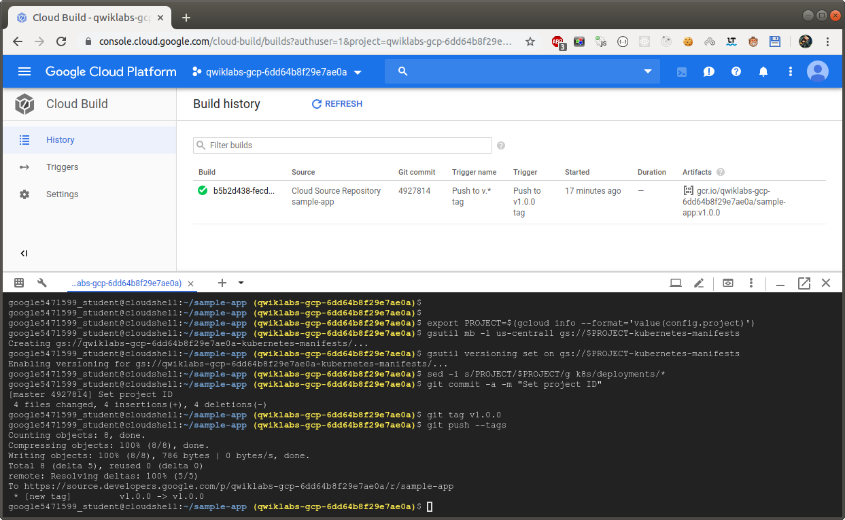Open the send feedback icon
The image size is (845, 520).
[x=709, y=71]
